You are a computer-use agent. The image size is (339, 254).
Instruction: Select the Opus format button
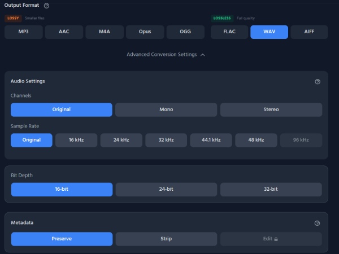pos(145,32)
